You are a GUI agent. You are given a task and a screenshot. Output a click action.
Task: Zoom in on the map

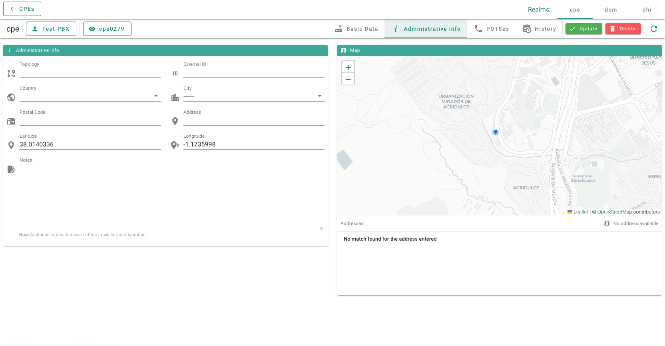point(348,67)
